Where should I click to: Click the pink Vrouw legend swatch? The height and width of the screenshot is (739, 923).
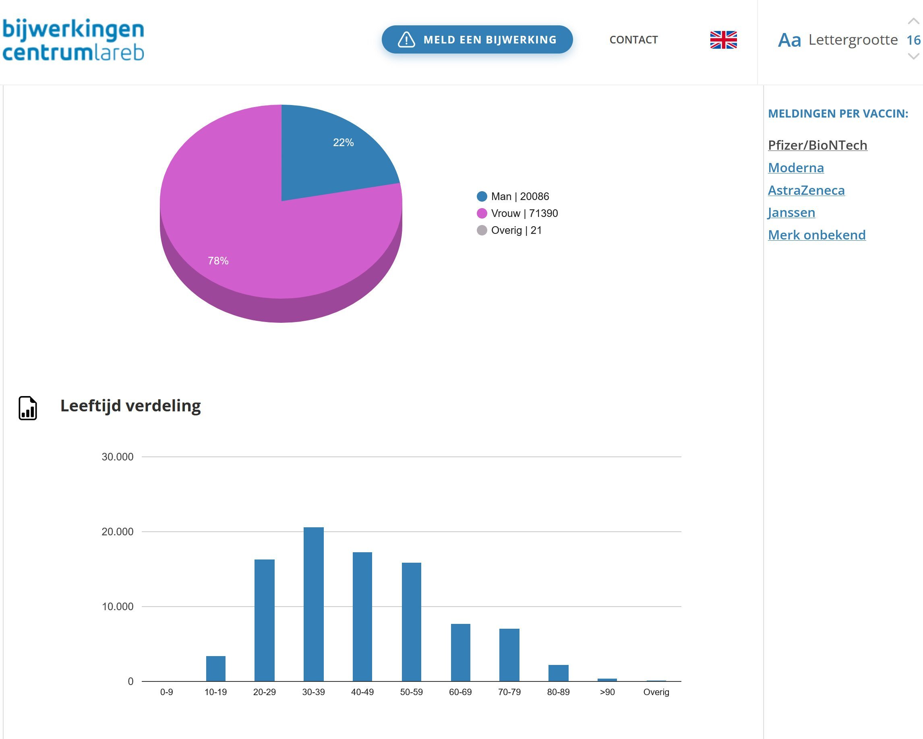tap(482, 213)
